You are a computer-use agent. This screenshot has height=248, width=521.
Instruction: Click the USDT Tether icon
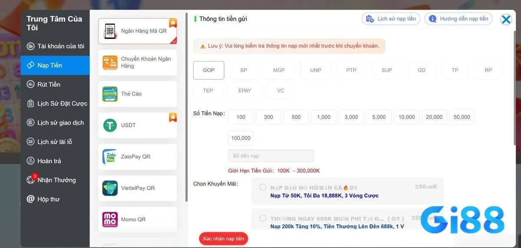(110, 125)
